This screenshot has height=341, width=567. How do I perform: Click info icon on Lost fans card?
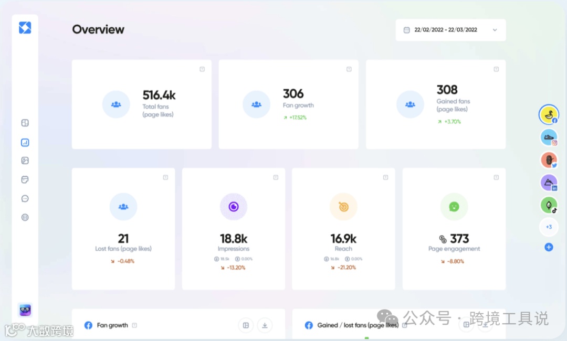point(165,177)
